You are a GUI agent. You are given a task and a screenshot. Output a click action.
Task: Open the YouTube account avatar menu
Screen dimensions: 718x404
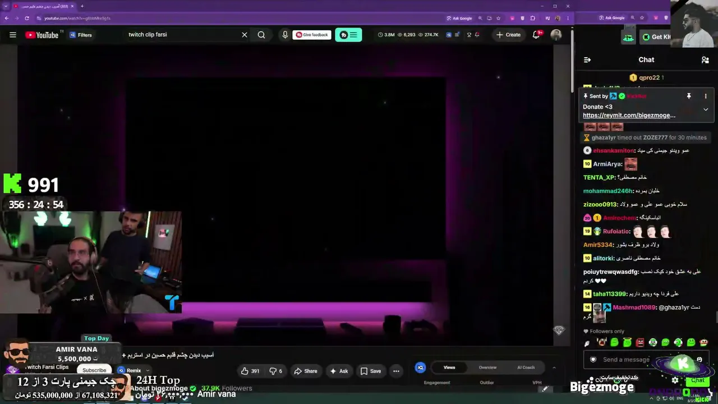click(x=556, y=35)
